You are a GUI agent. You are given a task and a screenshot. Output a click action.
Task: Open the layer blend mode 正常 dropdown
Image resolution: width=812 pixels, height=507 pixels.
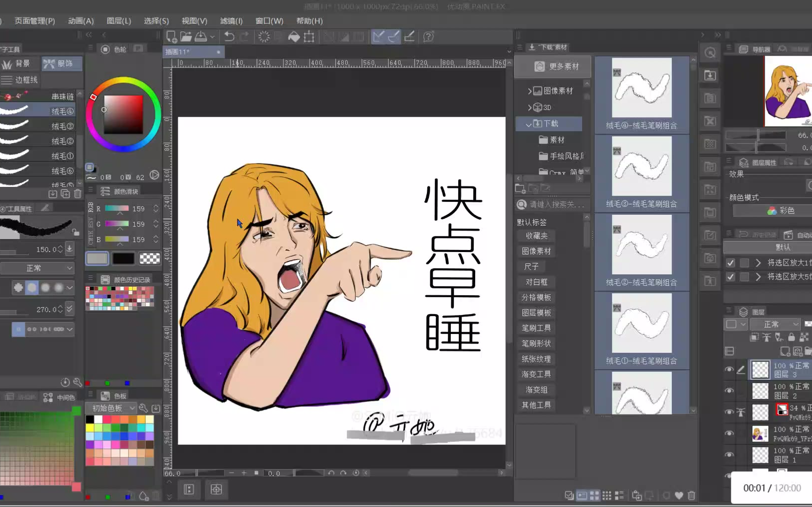point(775,324)
